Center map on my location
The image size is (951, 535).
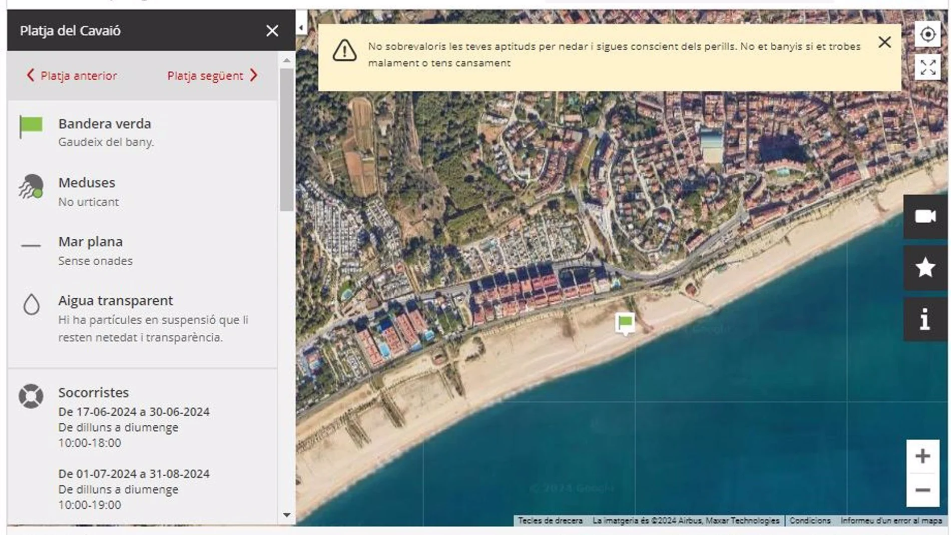[928, 35]
